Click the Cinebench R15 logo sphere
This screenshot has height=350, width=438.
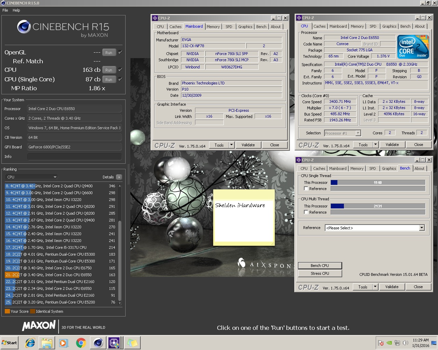click(x=24, y=27)
